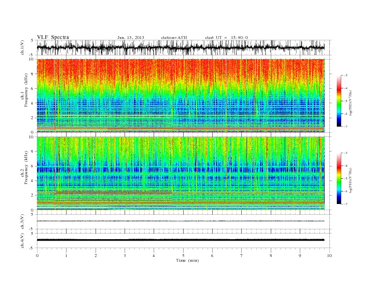Click the ch.2 spectrogram panel
Viewport: 371px width, 287px height.
(x=180, y=174)
